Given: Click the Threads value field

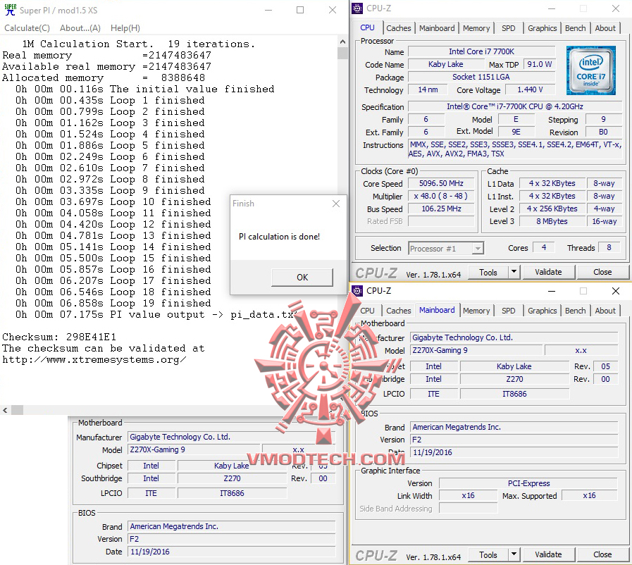Looking at the screenshot, I should (x=609, y=247).
